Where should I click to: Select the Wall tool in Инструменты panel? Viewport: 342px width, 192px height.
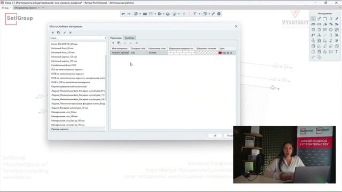pyautogui.click(x=325, y=19)
